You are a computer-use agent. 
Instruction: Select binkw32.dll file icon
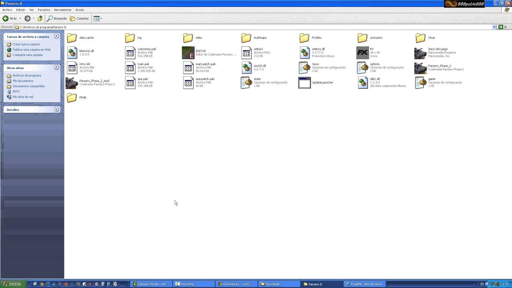tap(72, 52)
